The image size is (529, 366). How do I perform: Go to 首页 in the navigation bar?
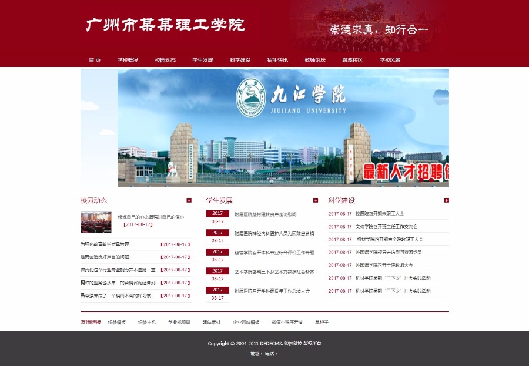coord(95,60)
